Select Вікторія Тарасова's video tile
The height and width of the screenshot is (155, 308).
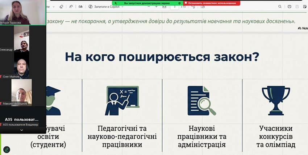point(23,12)
